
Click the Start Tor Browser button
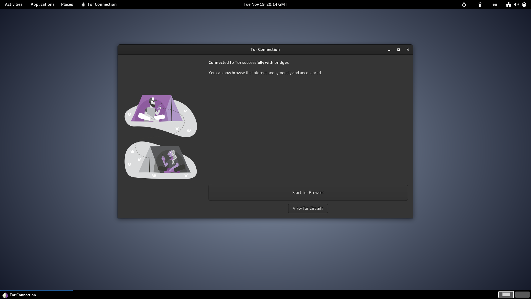coord(308,192)
